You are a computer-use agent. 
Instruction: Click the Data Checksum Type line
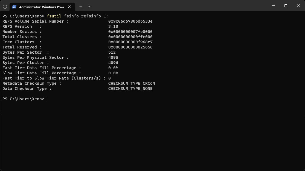[x=27, y=88]
